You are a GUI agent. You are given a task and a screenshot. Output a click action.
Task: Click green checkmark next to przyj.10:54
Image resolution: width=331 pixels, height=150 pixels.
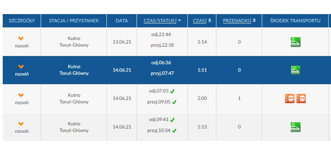(174, 130)
